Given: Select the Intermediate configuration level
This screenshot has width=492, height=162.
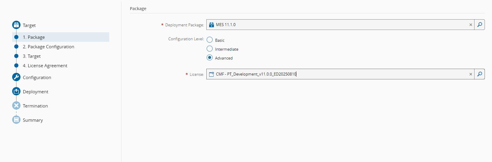Looking at the screenshot, I should click(210, 49).
